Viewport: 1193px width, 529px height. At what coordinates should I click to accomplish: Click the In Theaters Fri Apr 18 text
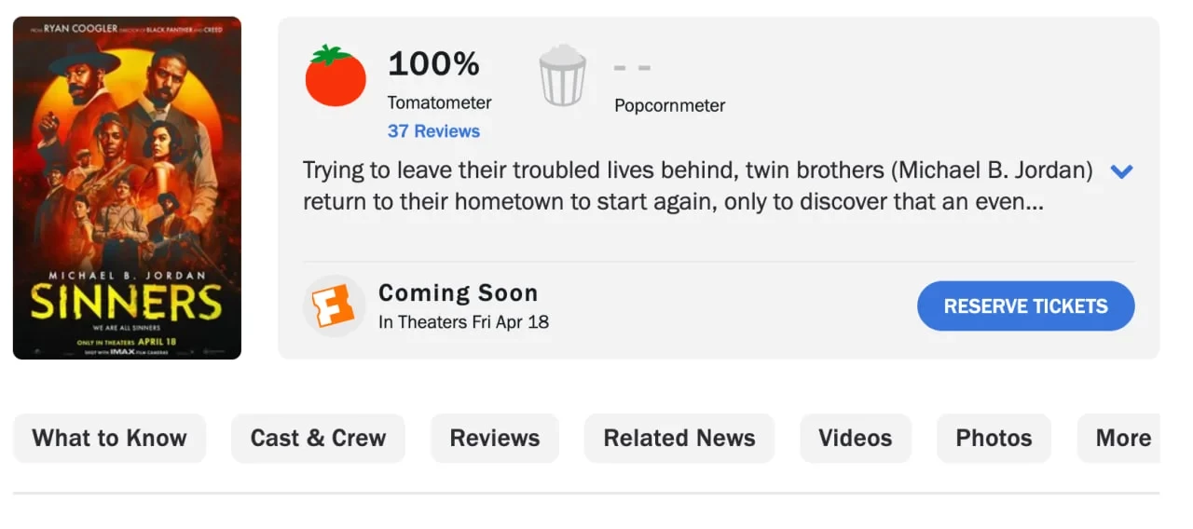point(463,322)
